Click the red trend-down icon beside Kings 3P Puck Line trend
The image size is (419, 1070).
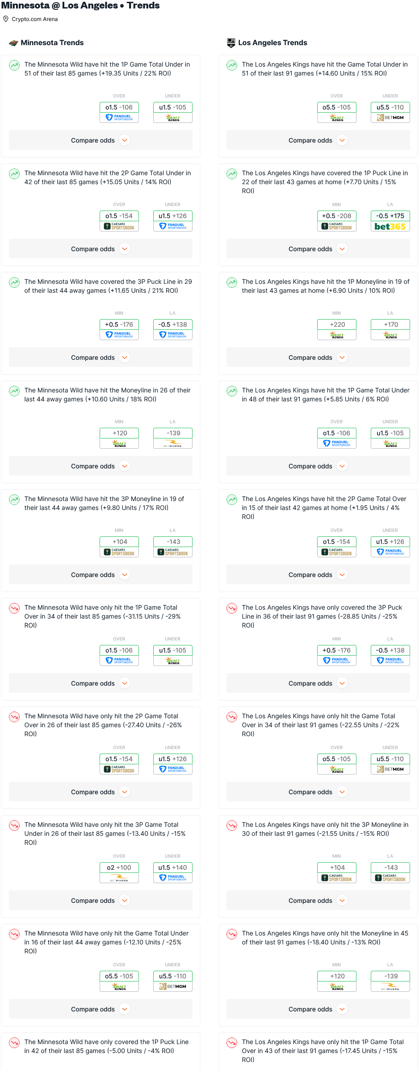(232, 608)
